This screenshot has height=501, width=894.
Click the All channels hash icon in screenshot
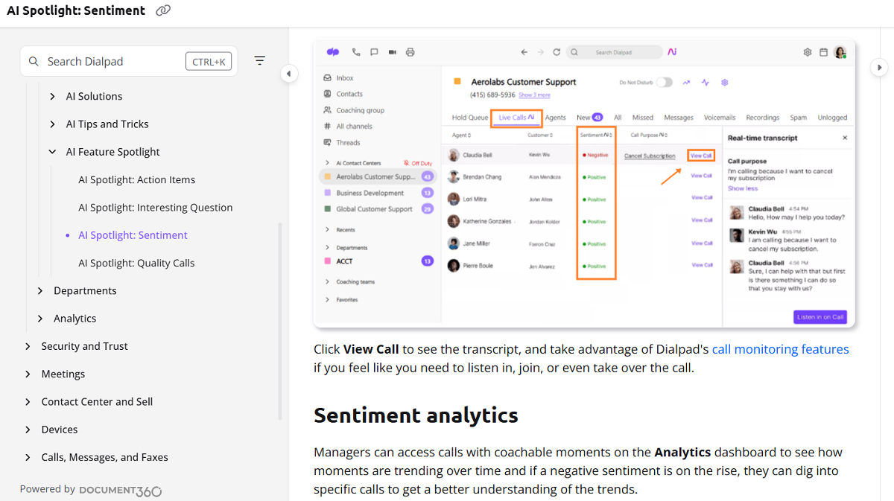click(x=327, y=127)
